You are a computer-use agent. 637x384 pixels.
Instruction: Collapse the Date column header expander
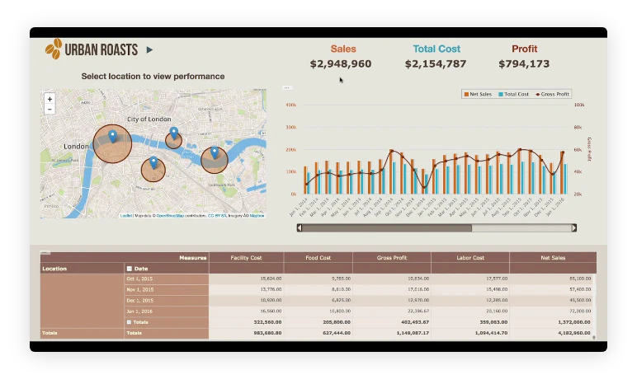click(x=130, y=269)
